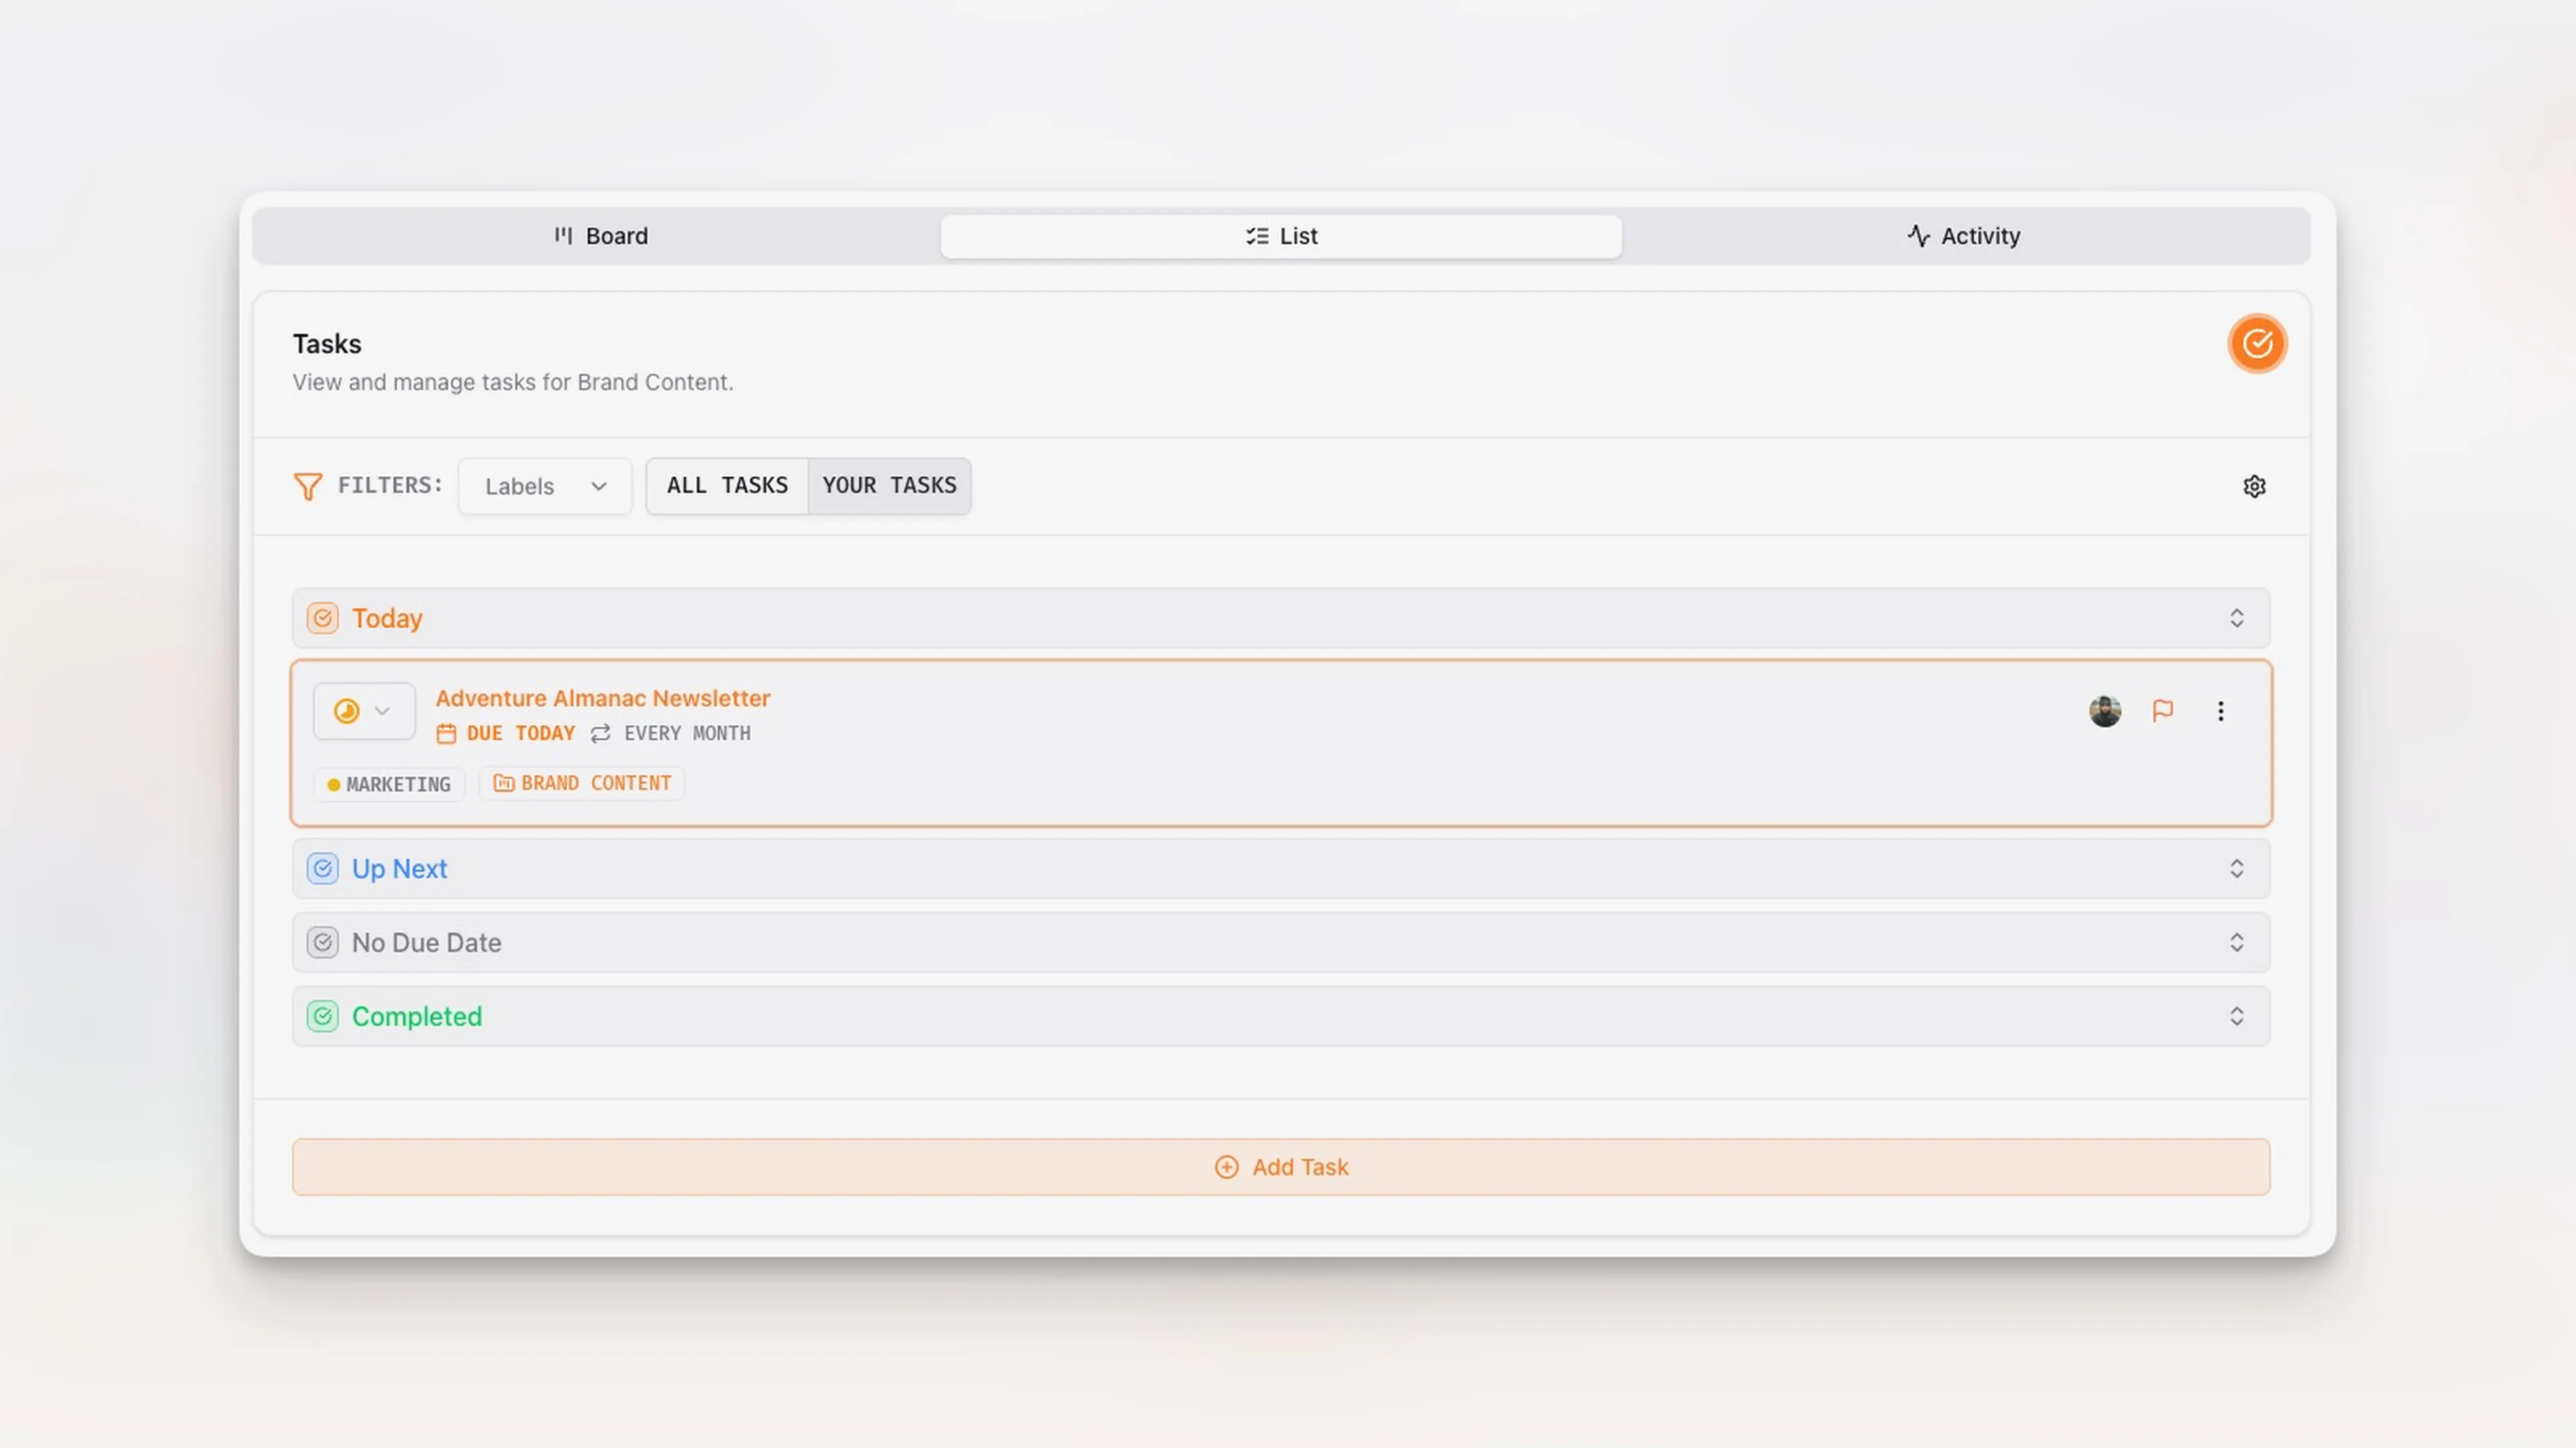Open the task status dropdown
Screen dimensions: 2576x1448
[x=364, y=711]
